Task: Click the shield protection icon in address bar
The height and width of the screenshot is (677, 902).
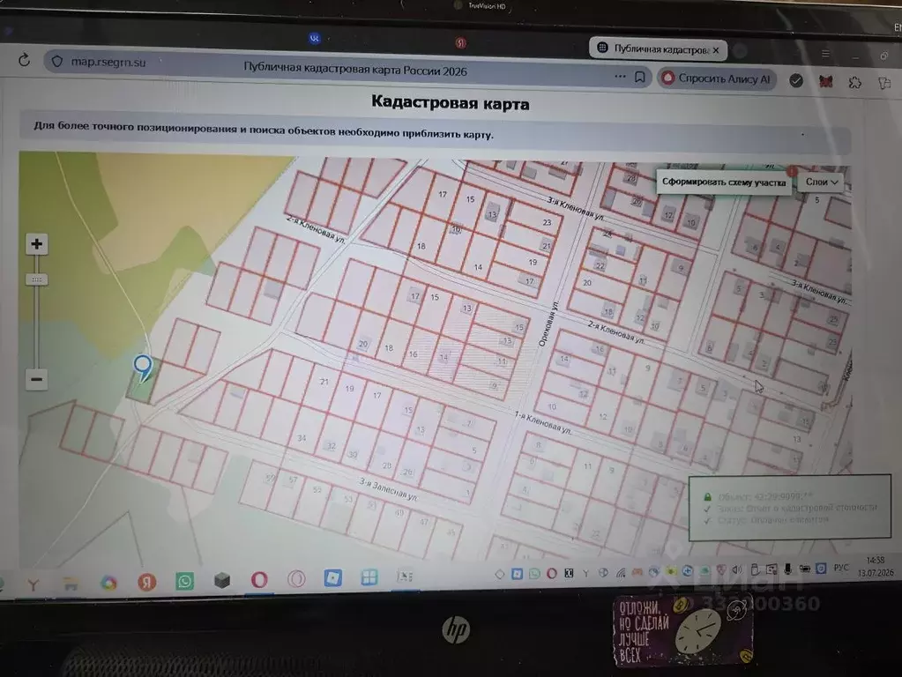Action: (57, 62)
